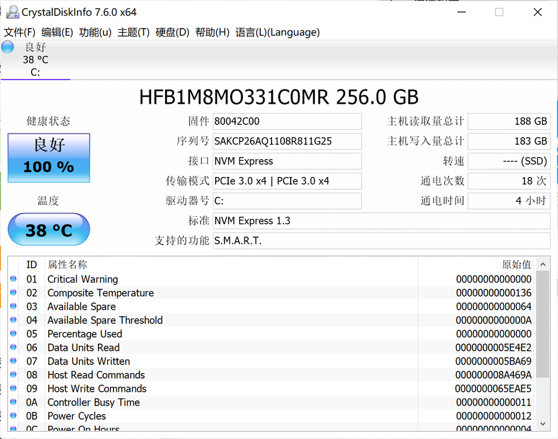Click the status dot for Host Write Commands
This screenshot has height=439, width=558.
pyautogui.click(x=14, y=388)
